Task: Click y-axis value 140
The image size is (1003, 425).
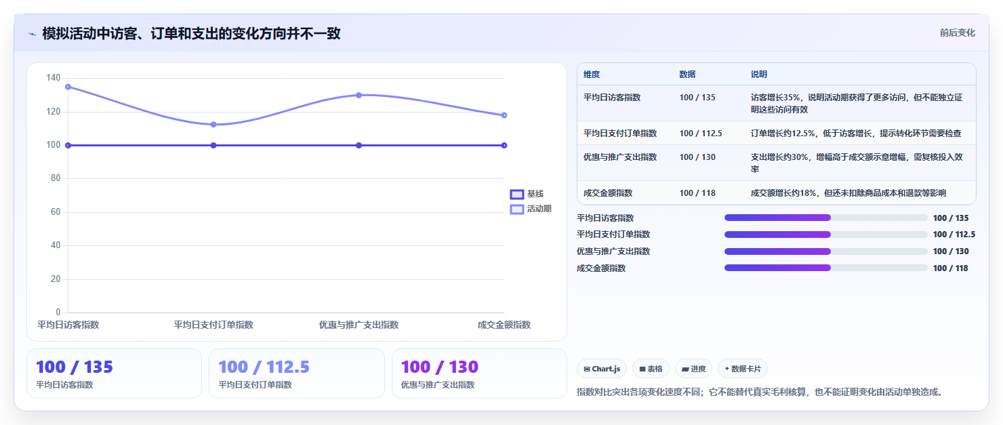Action: point(54,78)
